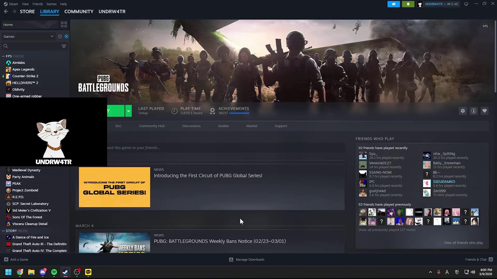
Task: Open friend SSEUDAMKO's profile
Action: tap(444, 182)
